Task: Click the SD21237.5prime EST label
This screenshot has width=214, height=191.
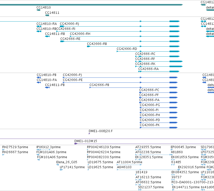Action: [151, 187]
